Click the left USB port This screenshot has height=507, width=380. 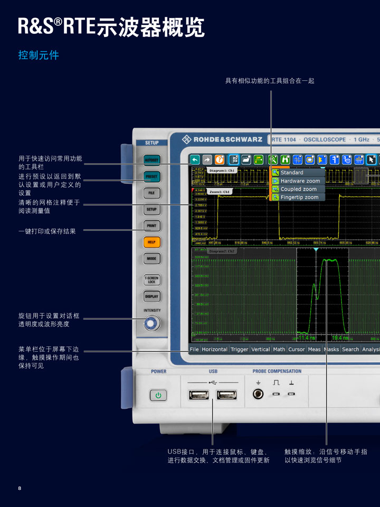click(199, 395)
